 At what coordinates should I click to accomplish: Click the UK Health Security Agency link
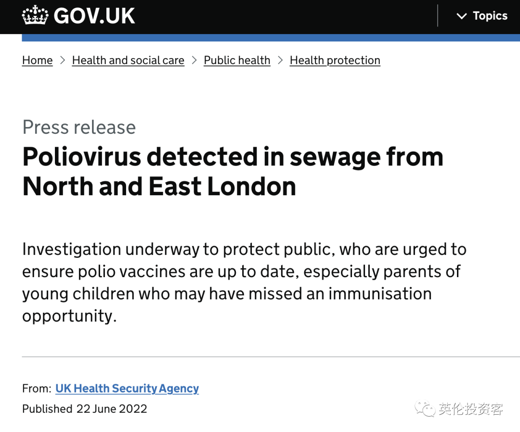coord(127,388)
